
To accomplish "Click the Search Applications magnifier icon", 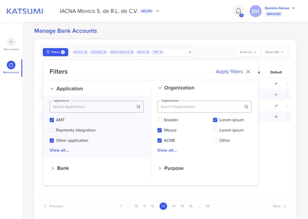I will pos(138,106).
